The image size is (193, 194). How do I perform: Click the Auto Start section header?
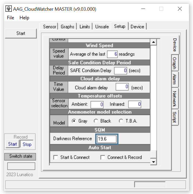(x=100, y=148)
